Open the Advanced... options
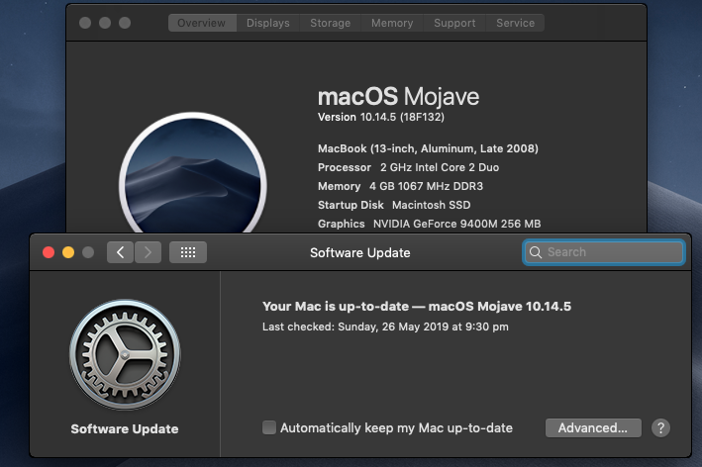 [x=593, y=428]
